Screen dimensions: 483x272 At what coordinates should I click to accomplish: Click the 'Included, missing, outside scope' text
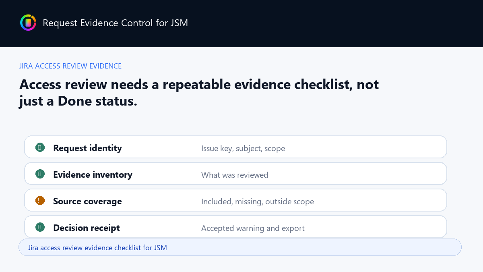258,202
